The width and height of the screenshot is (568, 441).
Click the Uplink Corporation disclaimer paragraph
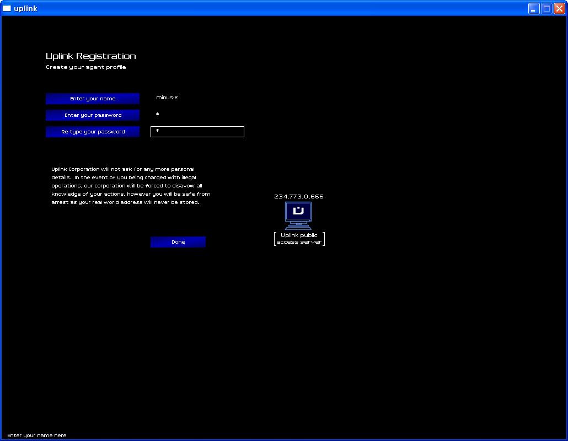pos(131,186)
